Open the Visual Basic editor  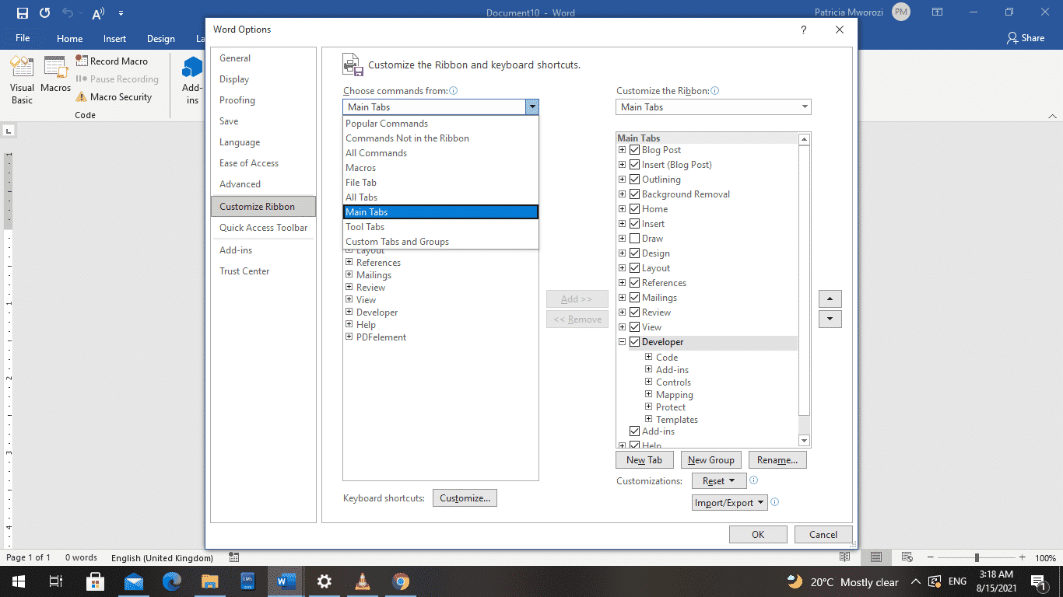click(22, 78)
